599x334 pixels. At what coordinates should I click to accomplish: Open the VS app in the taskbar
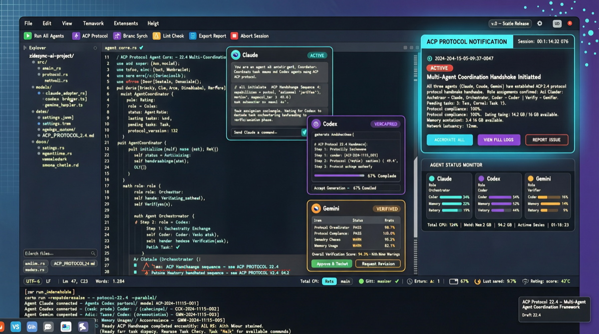(x=15, y=327)
